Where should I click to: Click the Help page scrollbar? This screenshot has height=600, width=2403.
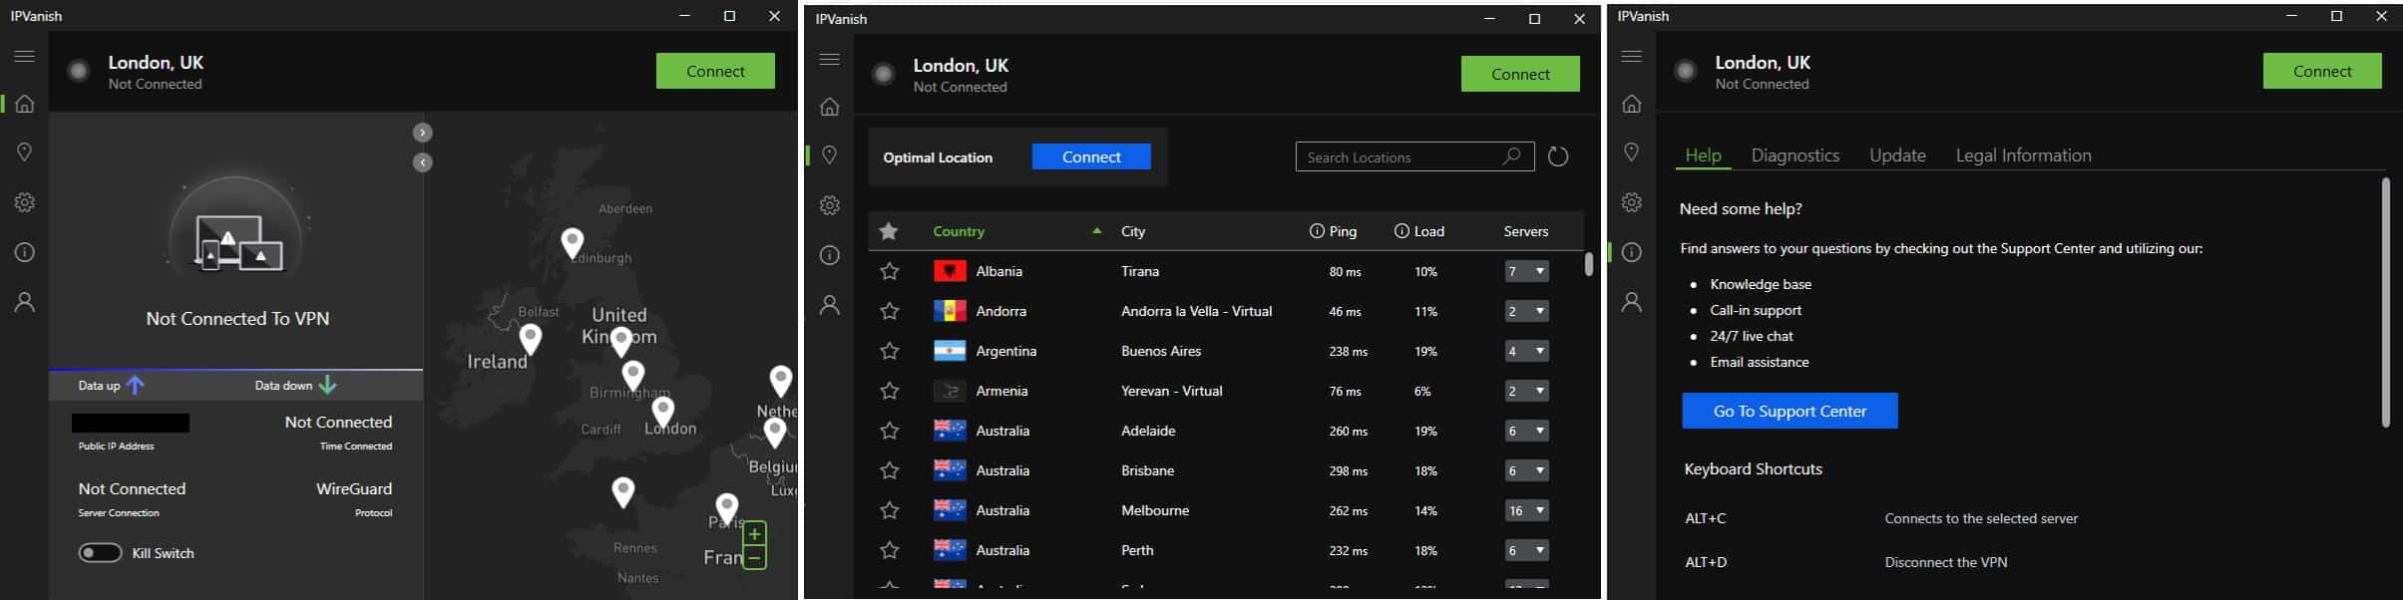pyautogui.click(x=2386, y=302)
